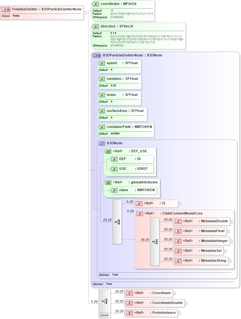Click the coords choice compositor icon
Screen dimensions: 241x319
105,301
